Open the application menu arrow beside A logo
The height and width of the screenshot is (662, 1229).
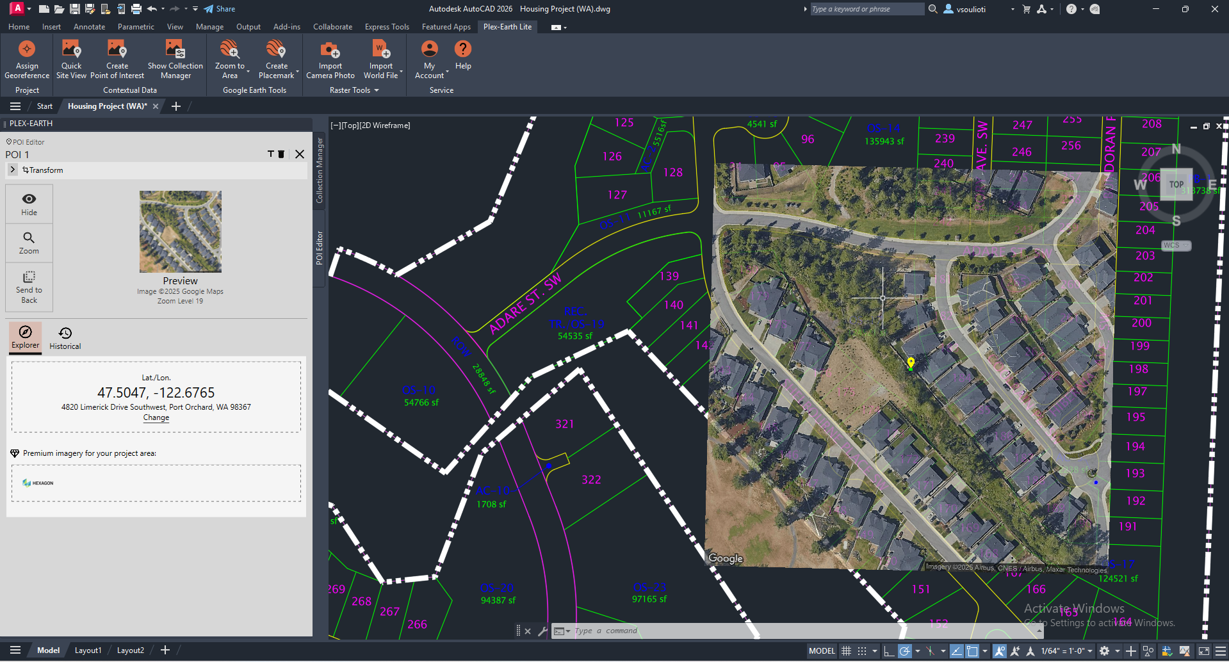tap(29, 9)
